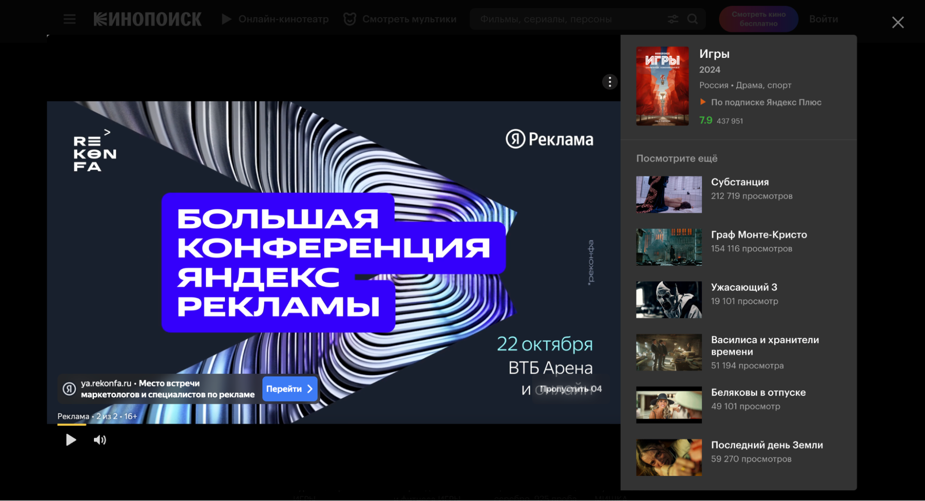Click the Смотреть кино бесплатно button

tap(758, 19)
